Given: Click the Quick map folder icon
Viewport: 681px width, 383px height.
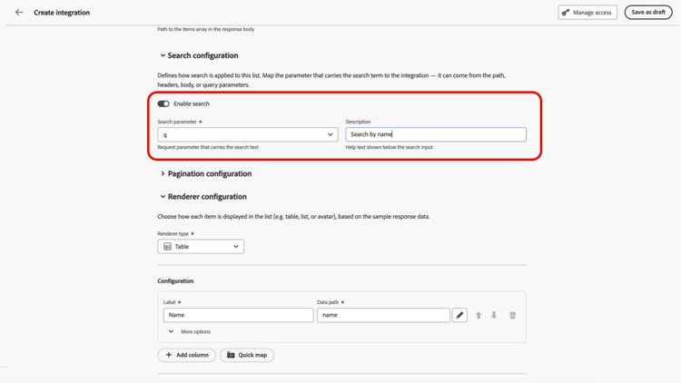Looking at the screenshot, I should click(231, 355).
